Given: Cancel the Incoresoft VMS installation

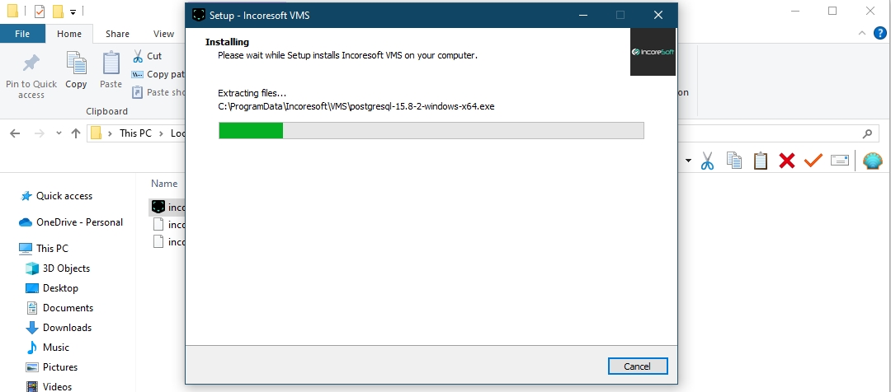Looking at the screenshot, I should (x=637, y=366).
